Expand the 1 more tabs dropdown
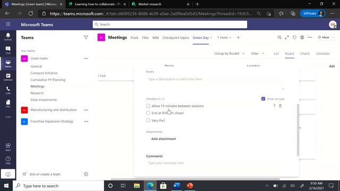Screen dimensions: 340x191 click(x=224, y=38)
